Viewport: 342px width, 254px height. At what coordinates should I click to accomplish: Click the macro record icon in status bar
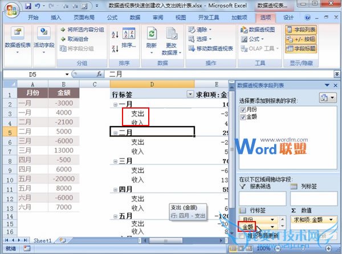click(x=27, y=248)
